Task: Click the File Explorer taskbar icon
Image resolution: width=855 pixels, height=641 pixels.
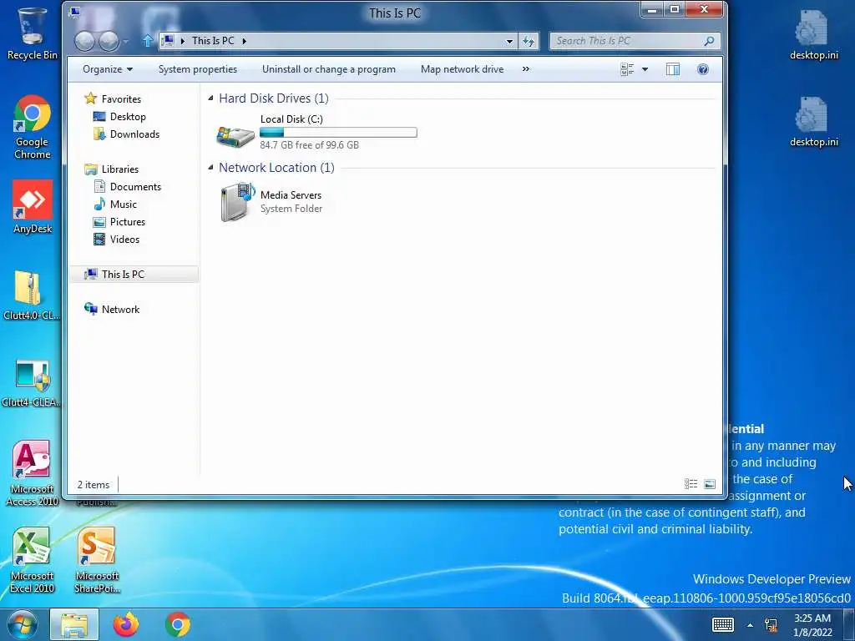Action: coord(74,624)
